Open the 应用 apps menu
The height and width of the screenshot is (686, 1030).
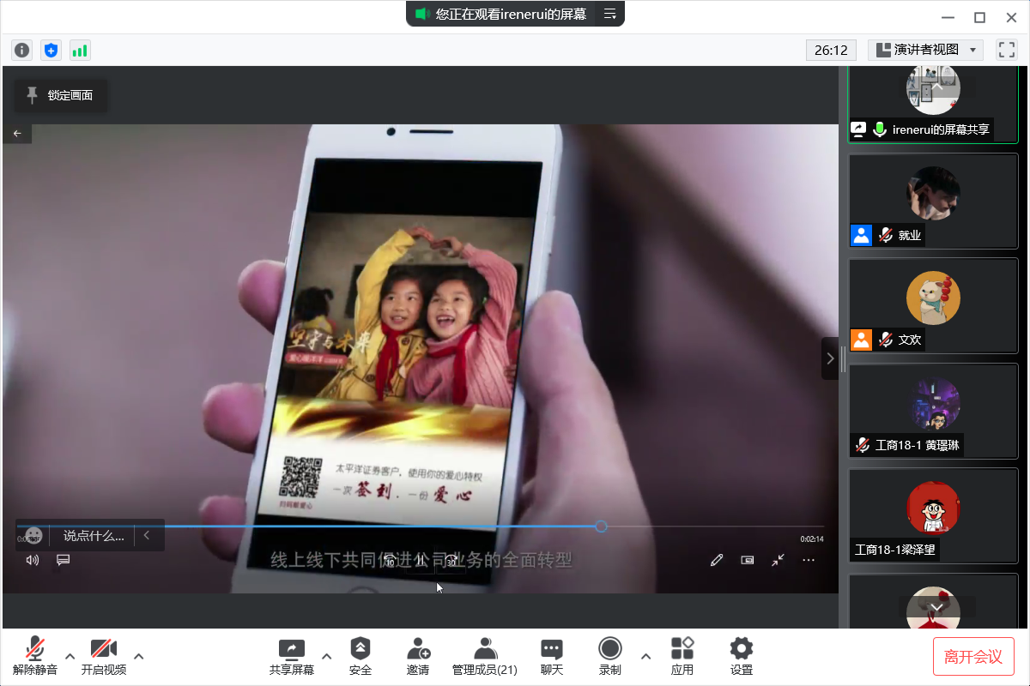[x=682, y=657]
